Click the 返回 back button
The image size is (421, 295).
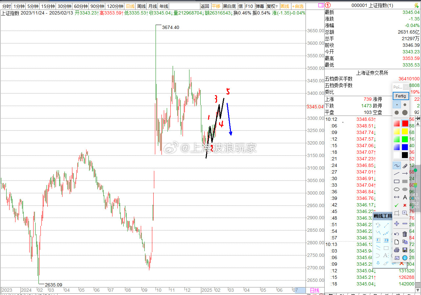pos(205,6)
